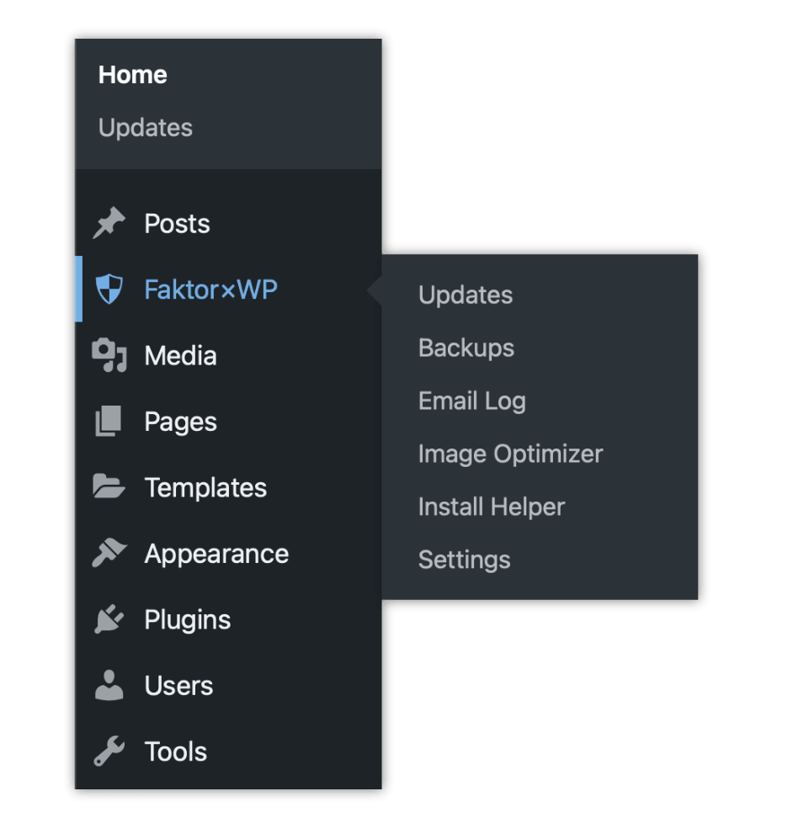Image resolution: width=793 pixels, height=823 pixels.
Task: Select the Faktor×WP menu label
Action: [211, 289]
